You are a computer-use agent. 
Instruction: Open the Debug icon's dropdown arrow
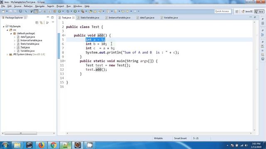(71, 11)
